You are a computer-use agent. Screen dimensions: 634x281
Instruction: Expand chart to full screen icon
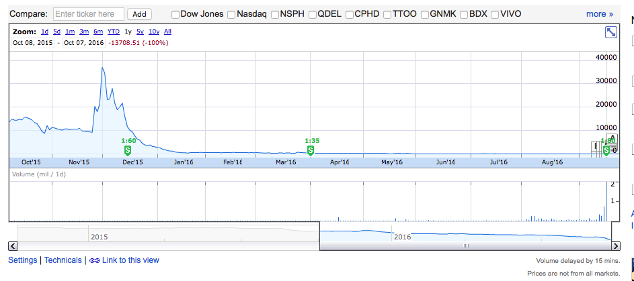pos(610,32)
